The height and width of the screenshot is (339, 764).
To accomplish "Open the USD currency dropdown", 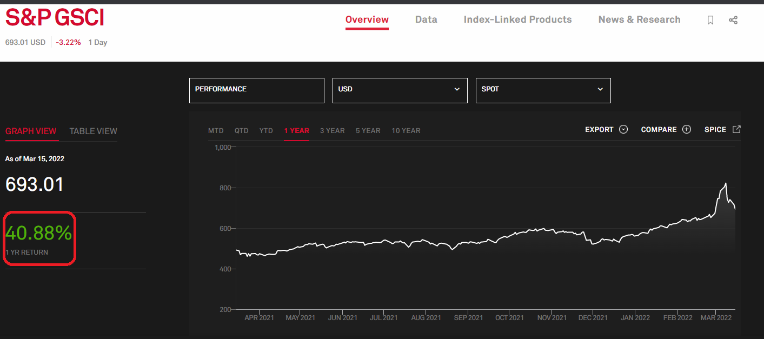I will click(x=400, y=90).
